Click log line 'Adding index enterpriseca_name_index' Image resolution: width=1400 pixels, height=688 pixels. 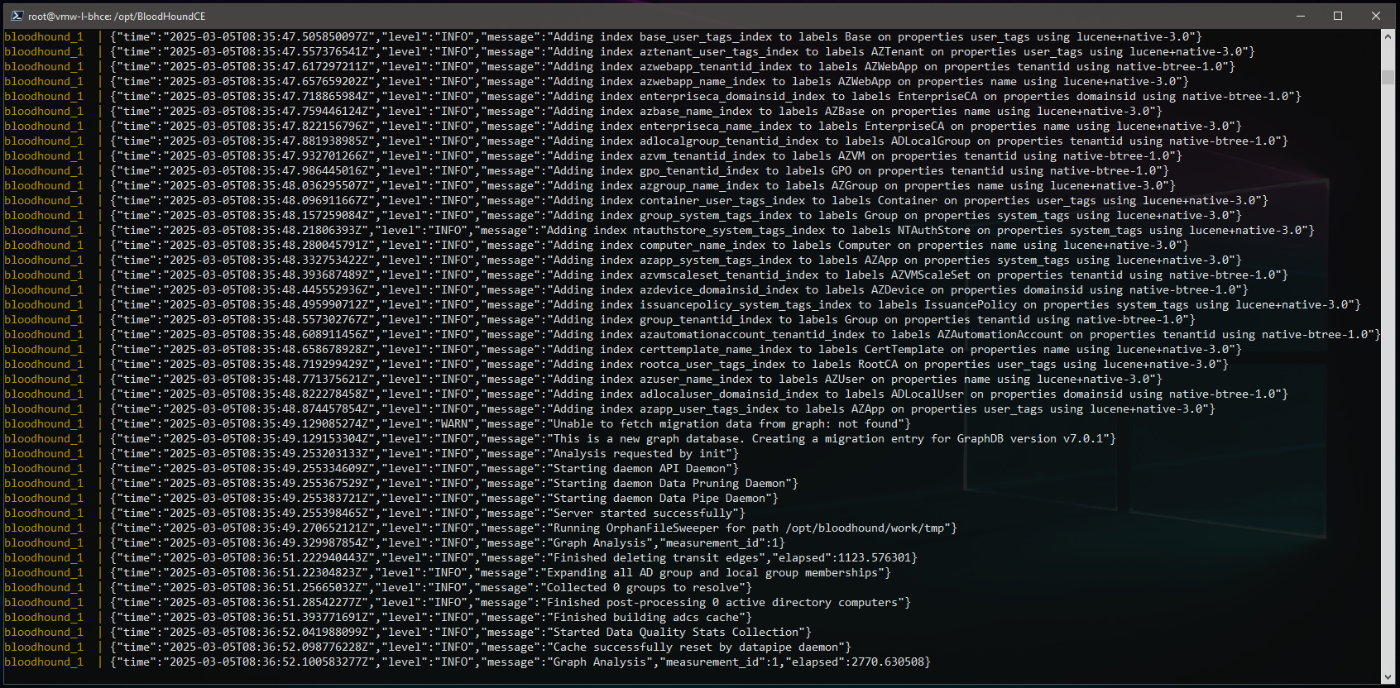623,127
